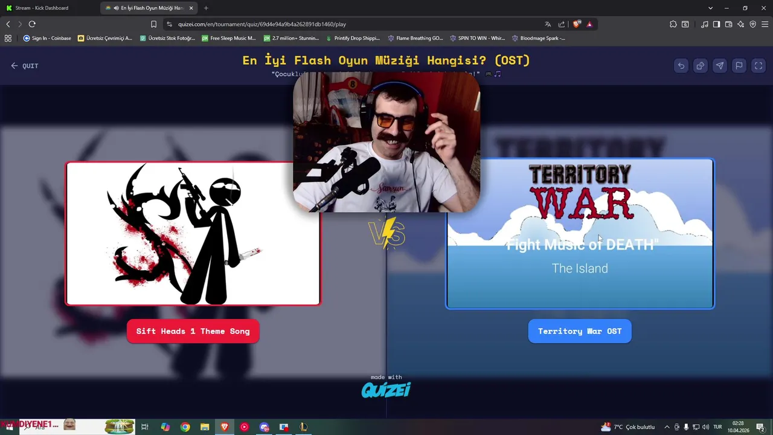The width and height of the screenshot is (773, 435).
Task: Open the Brave VPN shield icon
Action: pyautogui.click(x=753, y=24)
